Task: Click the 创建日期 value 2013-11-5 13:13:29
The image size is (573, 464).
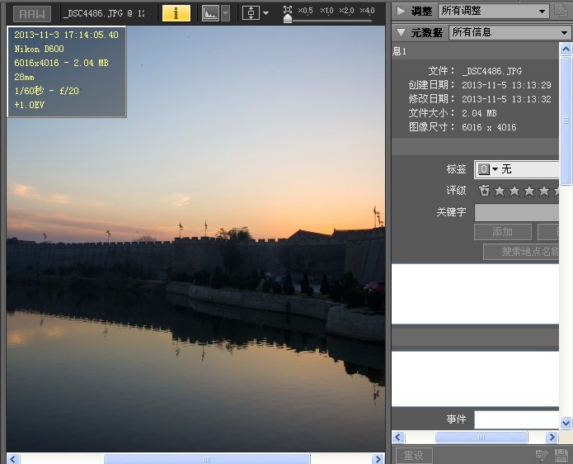Action: tap(506, 85)
